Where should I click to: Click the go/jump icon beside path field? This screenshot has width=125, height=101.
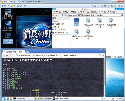(x=122, y=15)
